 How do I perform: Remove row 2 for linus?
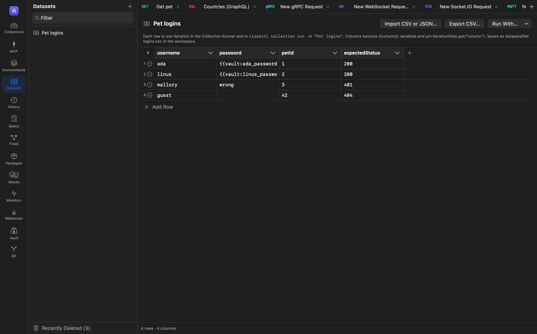coord(150,74)
